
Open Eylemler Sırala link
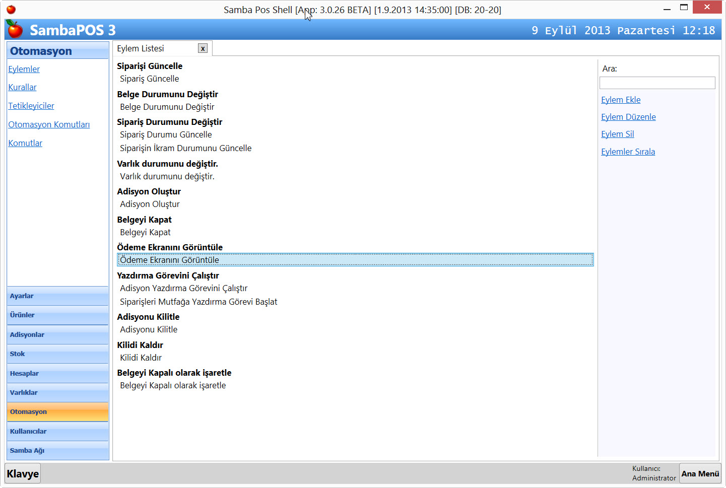[628, 152]
